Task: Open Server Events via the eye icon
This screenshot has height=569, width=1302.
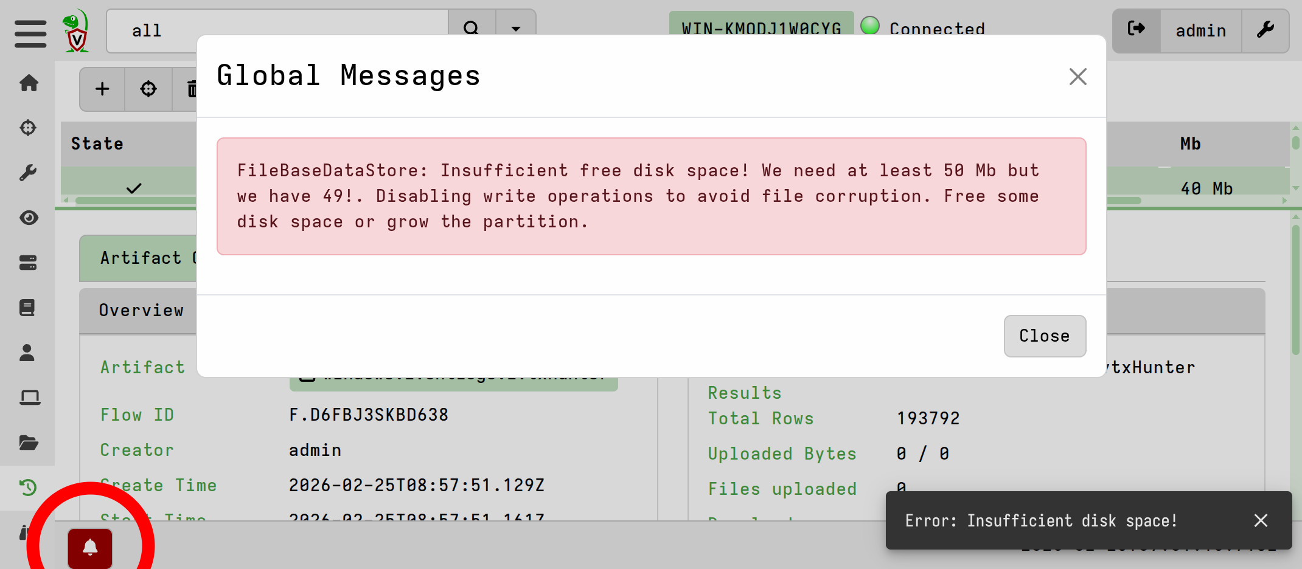Action: point(28,218)
